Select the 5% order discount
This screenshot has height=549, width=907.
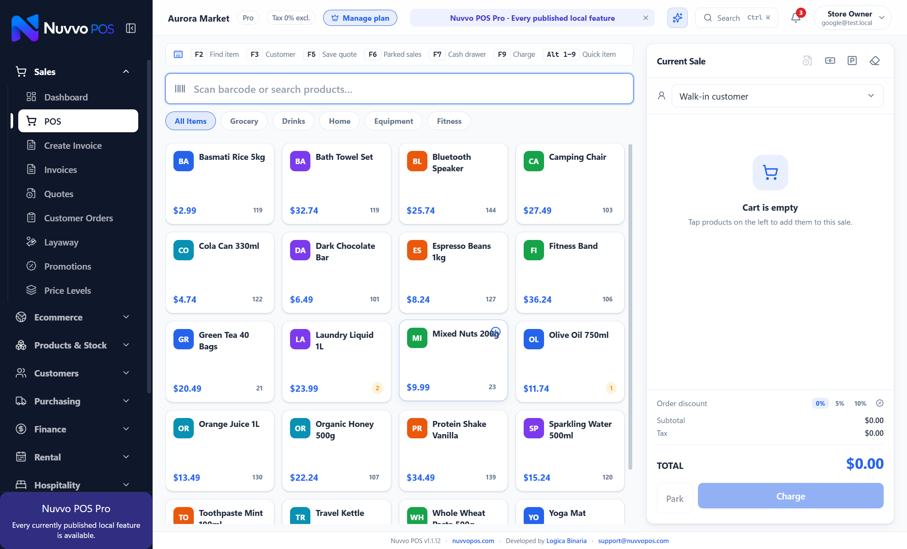pyautogui.click(x=840, y=403)
